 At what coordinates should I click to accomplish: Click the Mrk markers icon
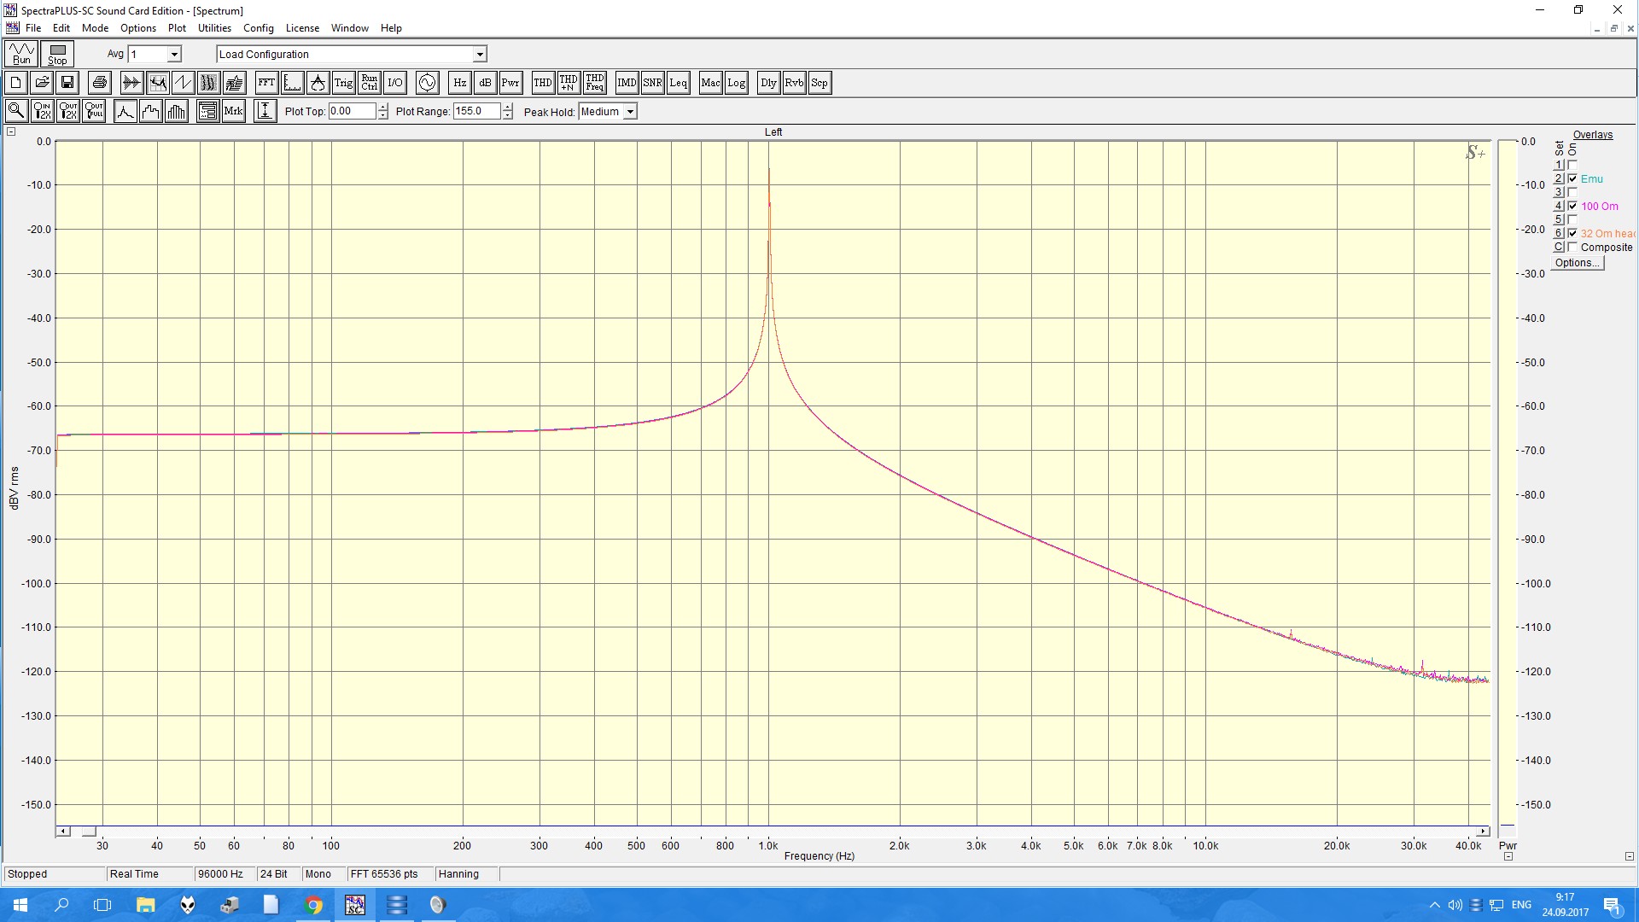coord(233,111)
